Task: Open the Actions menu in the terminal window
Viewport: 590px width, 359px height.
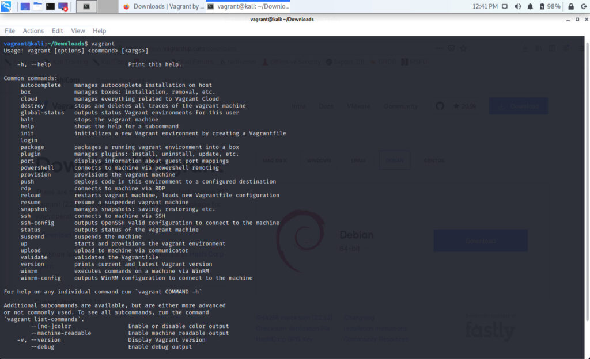Action: point(33,30)
